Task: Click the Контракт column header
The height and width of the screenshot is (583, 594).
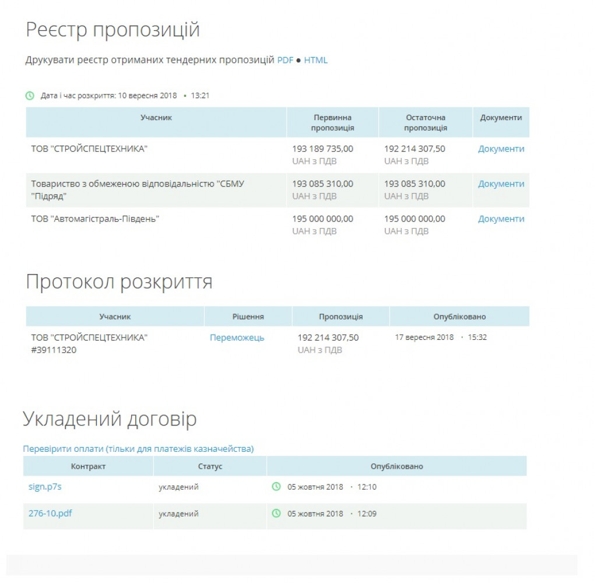Action: tap(88, 466)
